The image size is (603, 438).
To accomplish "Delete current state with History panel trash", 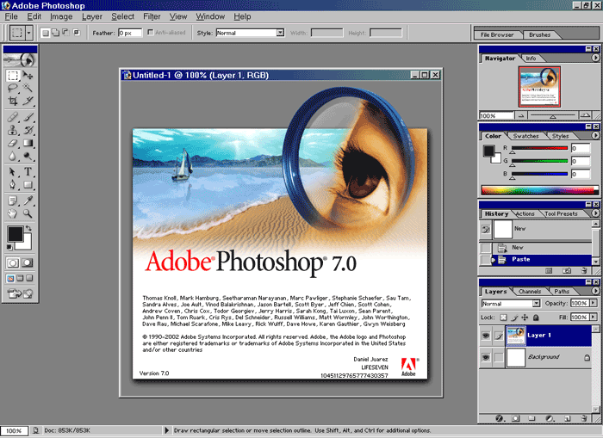I will click(584, 271).
